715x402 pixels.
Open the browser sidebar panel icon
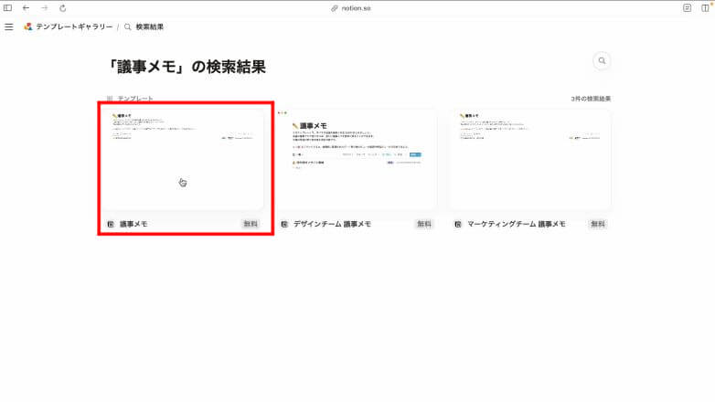point(7,7)
